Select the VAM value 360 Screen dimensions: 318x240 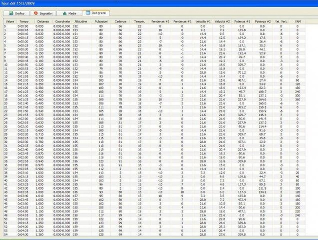[298, 100]
